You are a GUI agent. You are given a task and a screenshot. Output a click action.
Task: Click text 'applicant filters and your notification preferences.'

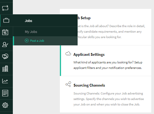108,68
